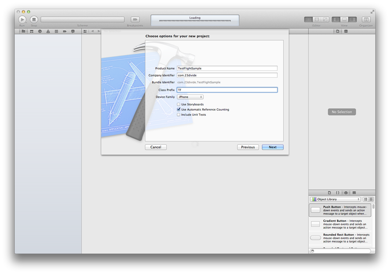The width and height of the screenshot is (390, 274).
Task: Show the Search navigator magnifier icon
Action: click(x=40, y=31)
